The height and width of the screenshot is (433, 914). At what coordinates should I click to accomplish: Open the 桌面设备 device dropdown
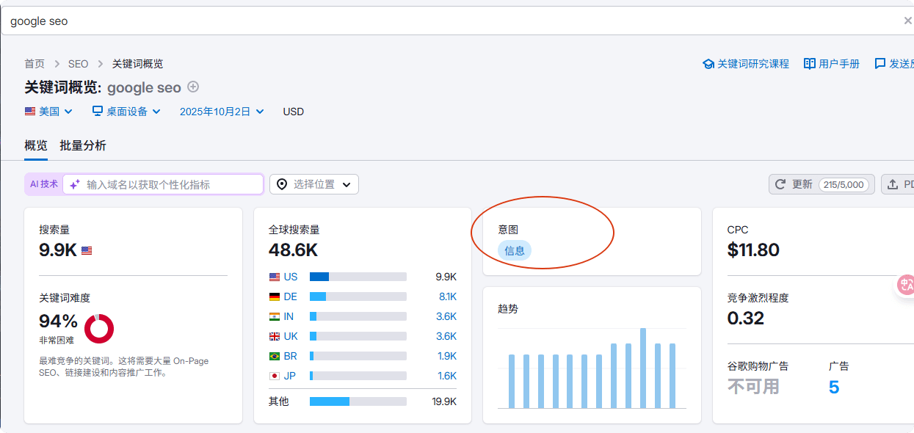127,112
